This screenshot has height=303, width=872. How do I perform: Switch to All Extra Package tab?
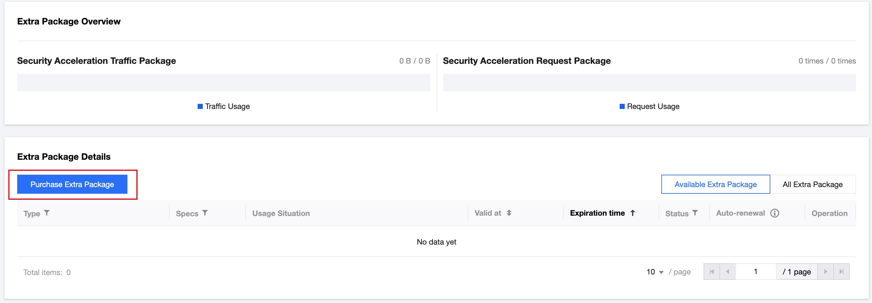(x=813, y=184)
